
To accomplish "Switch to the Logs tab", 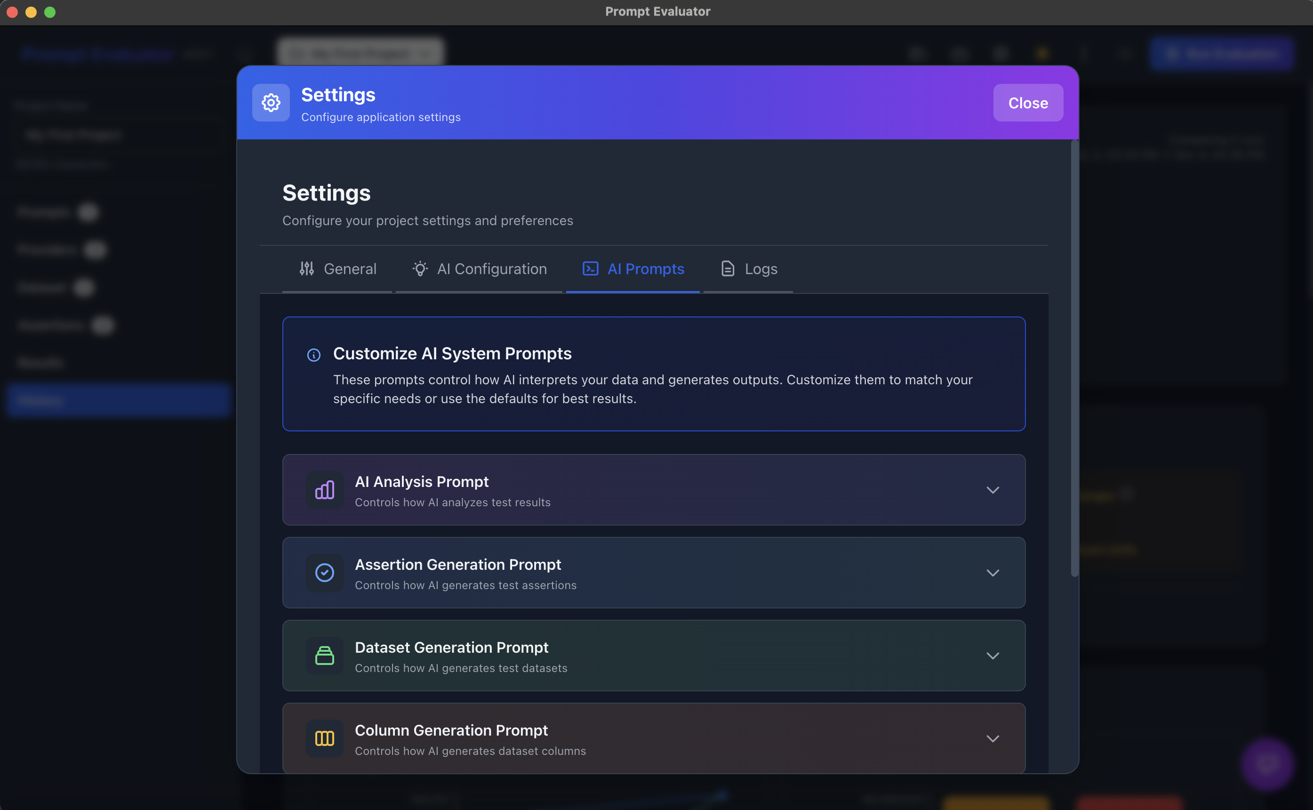I will click(760, 269).
